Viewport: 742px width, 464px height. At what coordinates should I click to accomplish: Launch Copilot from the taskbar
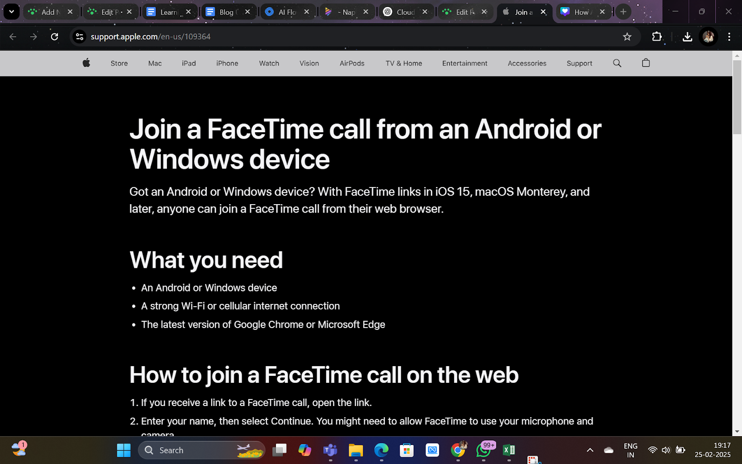click(x=305, y=450)
